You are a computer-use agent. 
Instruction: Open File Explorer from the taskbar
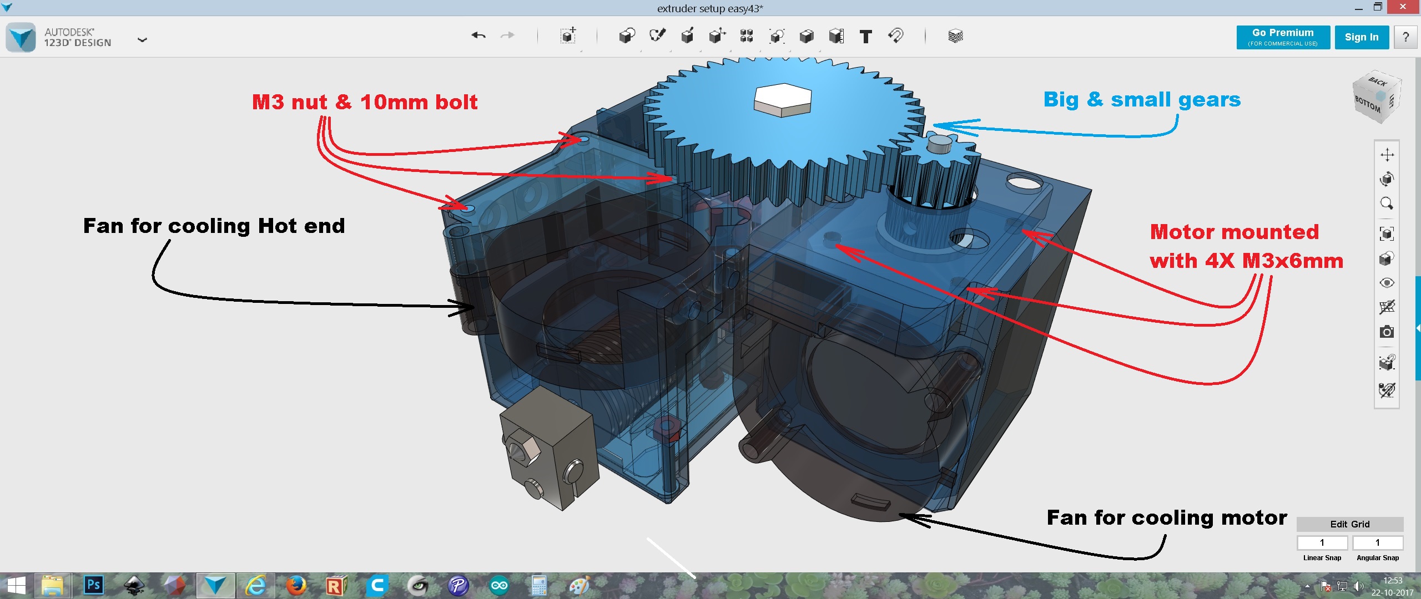[53, 586]
